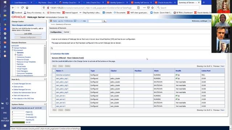
Task: Click the console search magnifier button
Action: tap(104, 21)
